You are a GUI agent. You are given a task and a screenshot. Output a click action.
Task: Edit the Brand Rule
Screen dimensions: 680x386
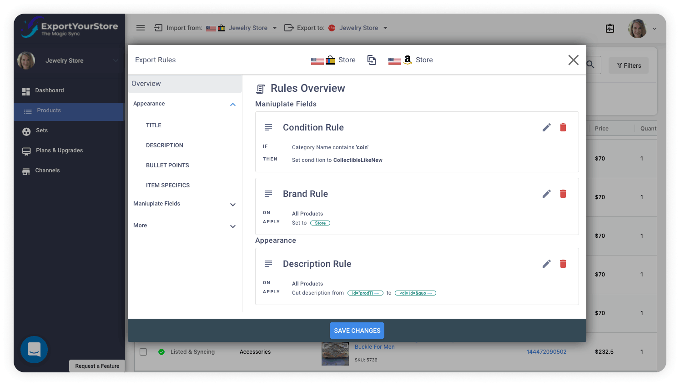pos(546,194)
